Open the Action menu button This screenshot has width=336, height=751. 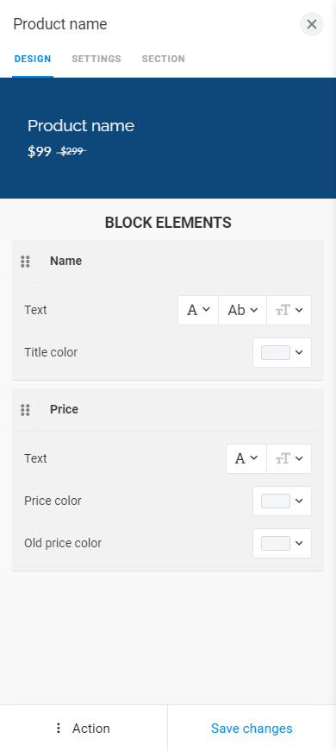point(84,729)
